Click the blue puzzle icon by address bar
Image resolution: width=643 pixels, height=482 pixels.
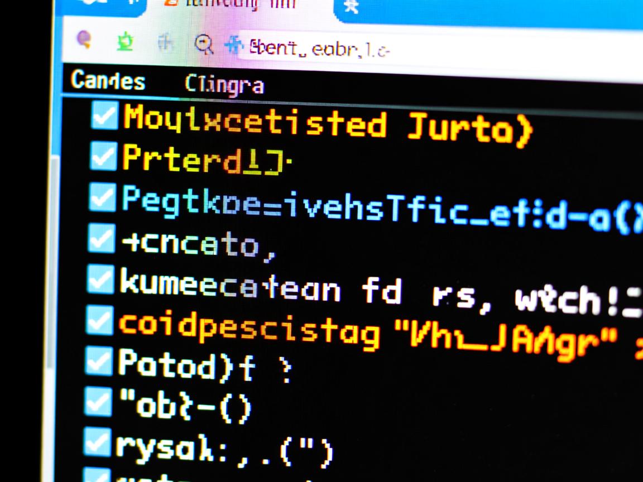click(x=234, y=45)
